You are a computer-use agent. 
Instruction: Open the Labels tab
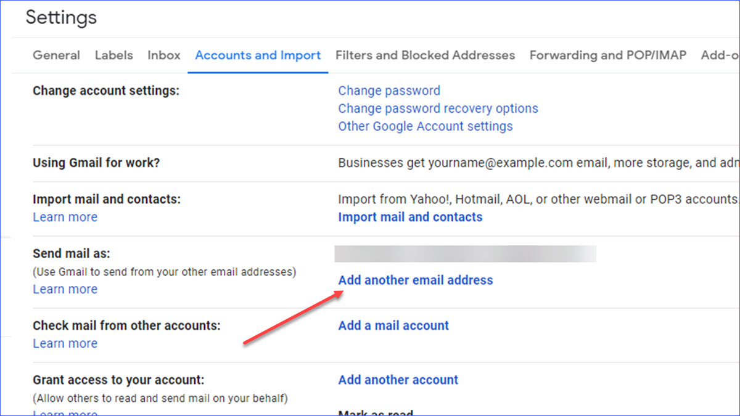(x=113, y=55)
